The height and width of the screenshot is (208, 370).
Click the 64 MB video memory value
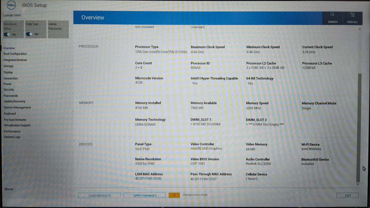coord(250,149)
